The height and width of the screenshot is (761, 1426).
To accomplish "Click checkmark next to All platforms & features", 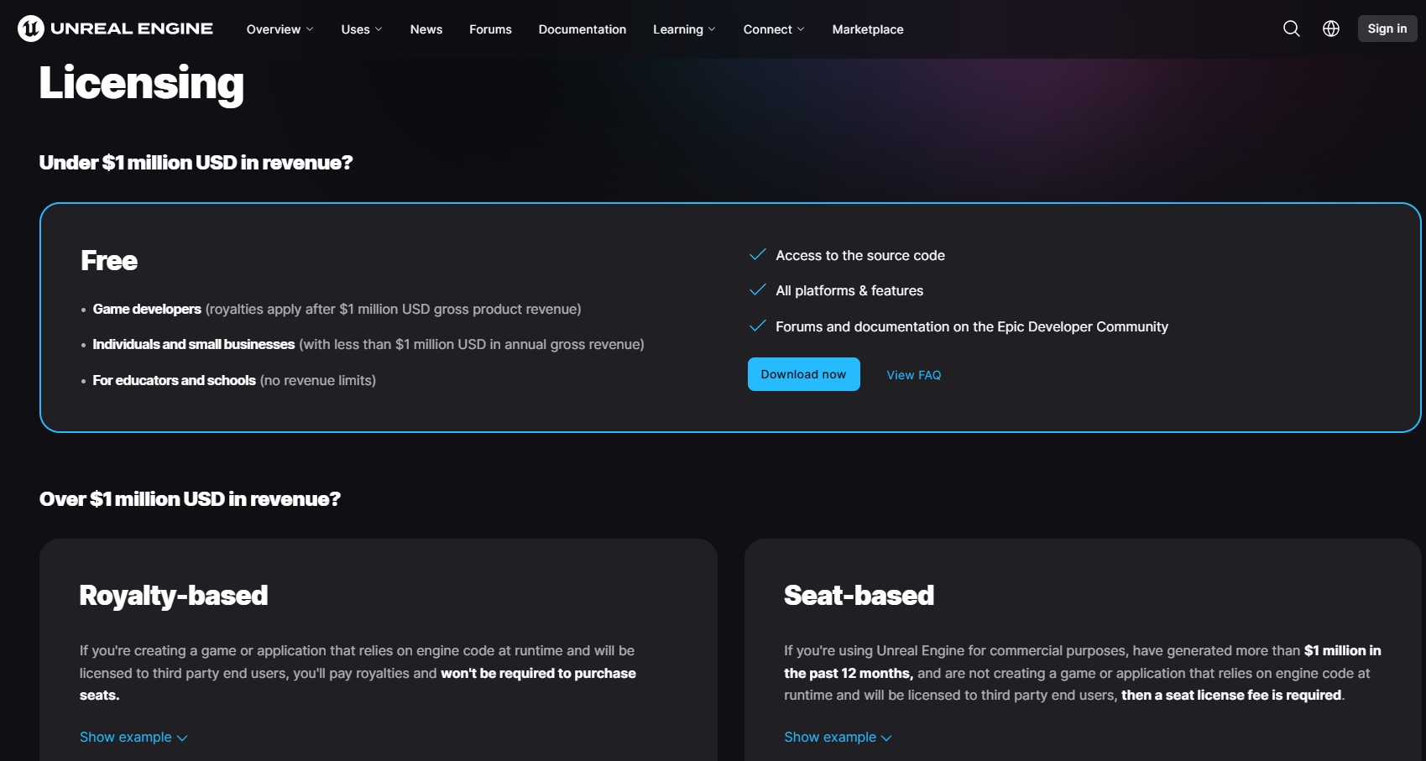I will click(757, 289).
